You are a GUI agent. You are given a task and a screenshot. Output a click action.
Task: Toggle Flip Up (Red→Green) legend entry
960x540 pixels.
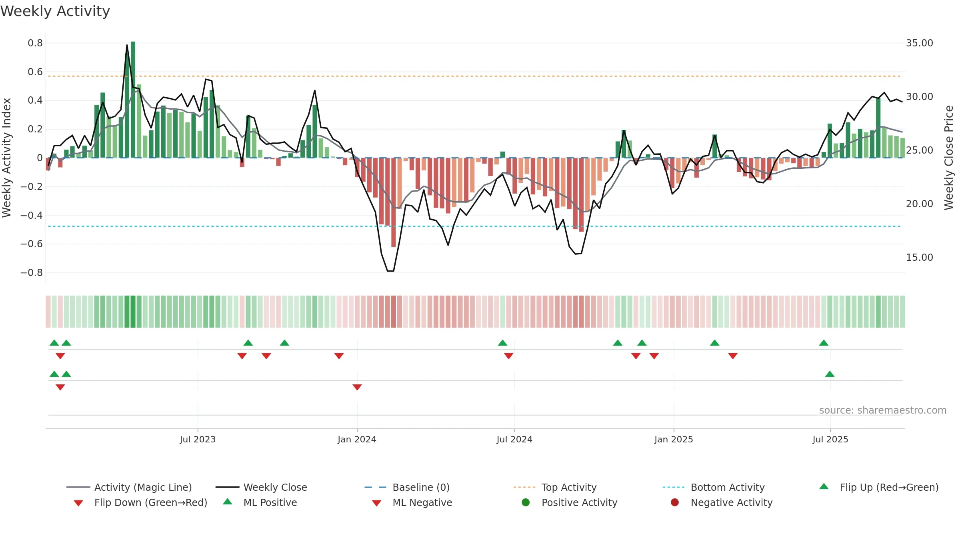(879, 487)
